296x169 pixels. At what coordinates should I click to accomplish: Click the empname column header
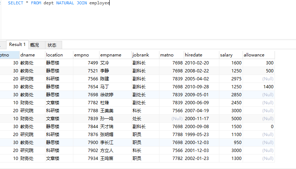(115, 55)
